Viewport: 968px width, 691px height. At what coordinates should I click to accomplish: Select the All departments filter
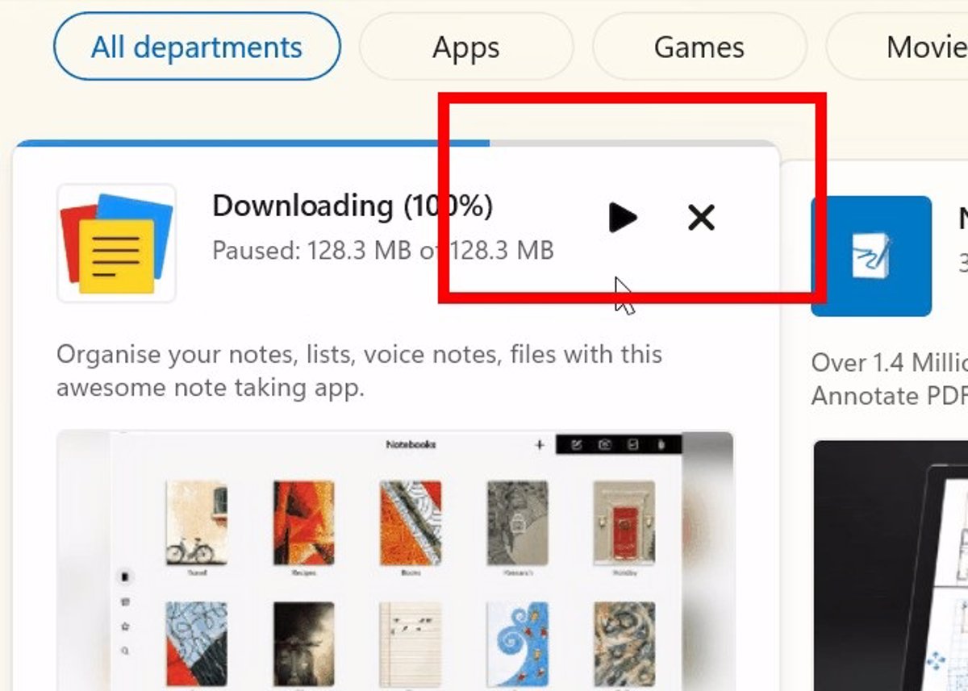tap(197, 47)
